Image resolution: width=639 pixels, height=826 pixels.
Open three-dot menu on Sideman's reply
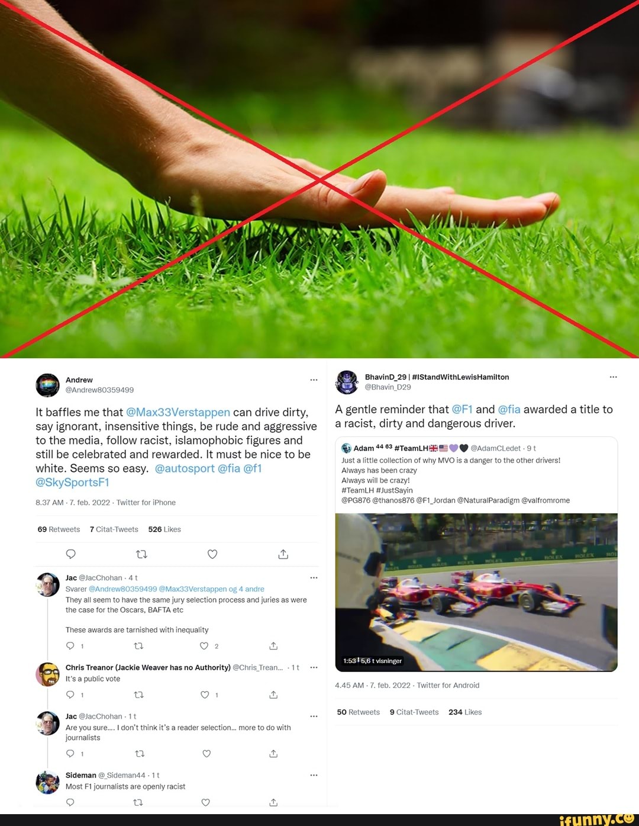[314, 775]
